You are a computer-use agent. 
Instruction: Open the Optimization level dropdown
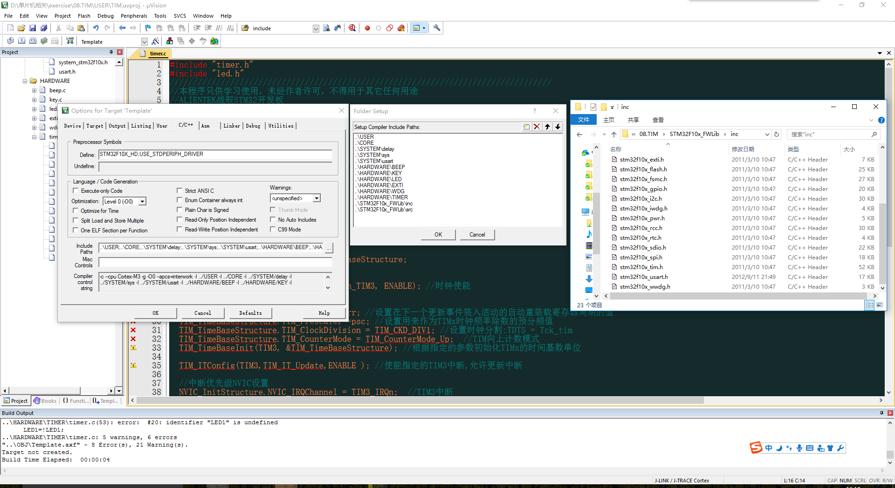coord(143,202)
